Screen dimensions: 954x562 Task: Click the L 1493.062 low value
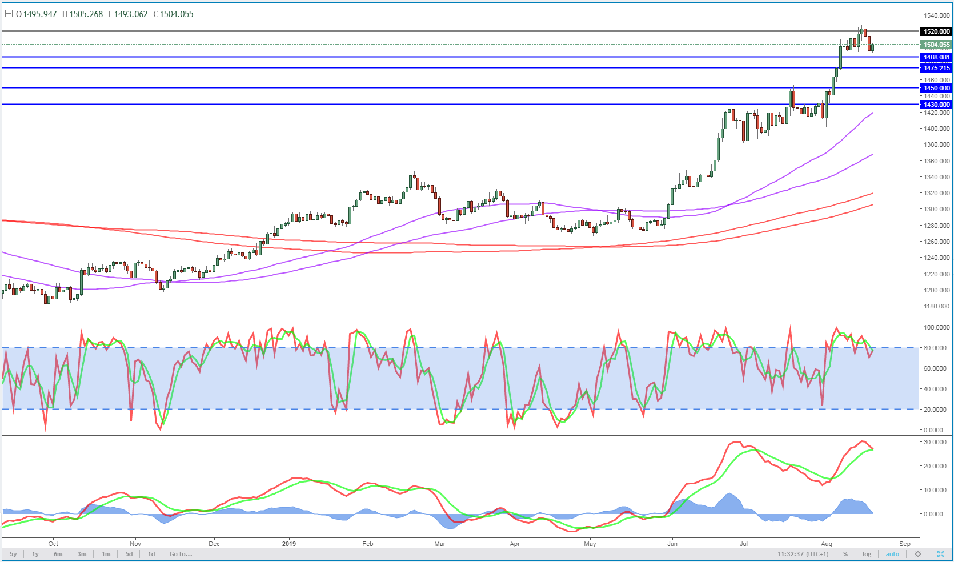click(x=128, y=14)
